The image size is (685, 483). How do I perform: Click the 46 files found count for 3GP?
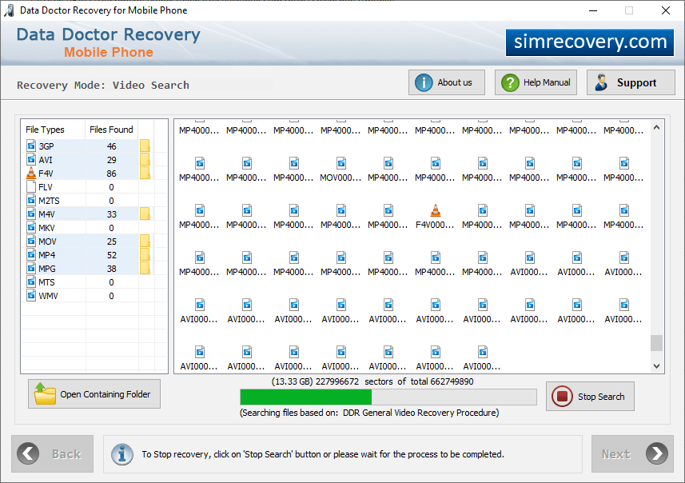pos(111,146)
